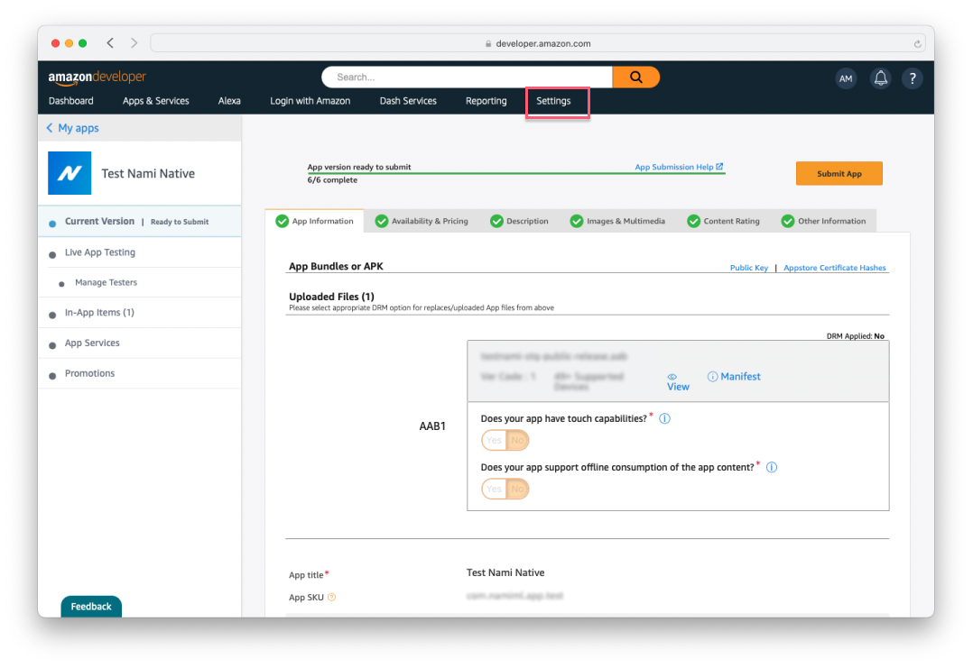Reload the page in the address bar
The image size is (973, 668).
(x=917, y=43)
